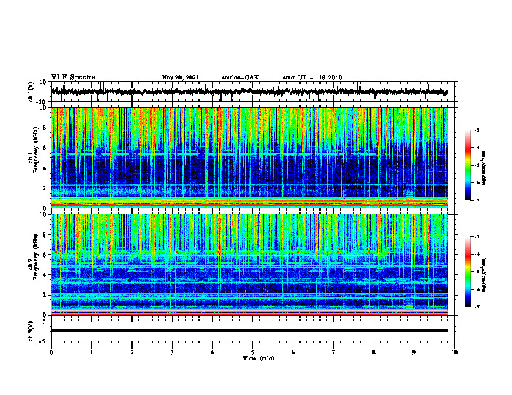Click the '1' tick on the Time axis
The height and width of the screenshot is (395, 512).
[91, 352]
